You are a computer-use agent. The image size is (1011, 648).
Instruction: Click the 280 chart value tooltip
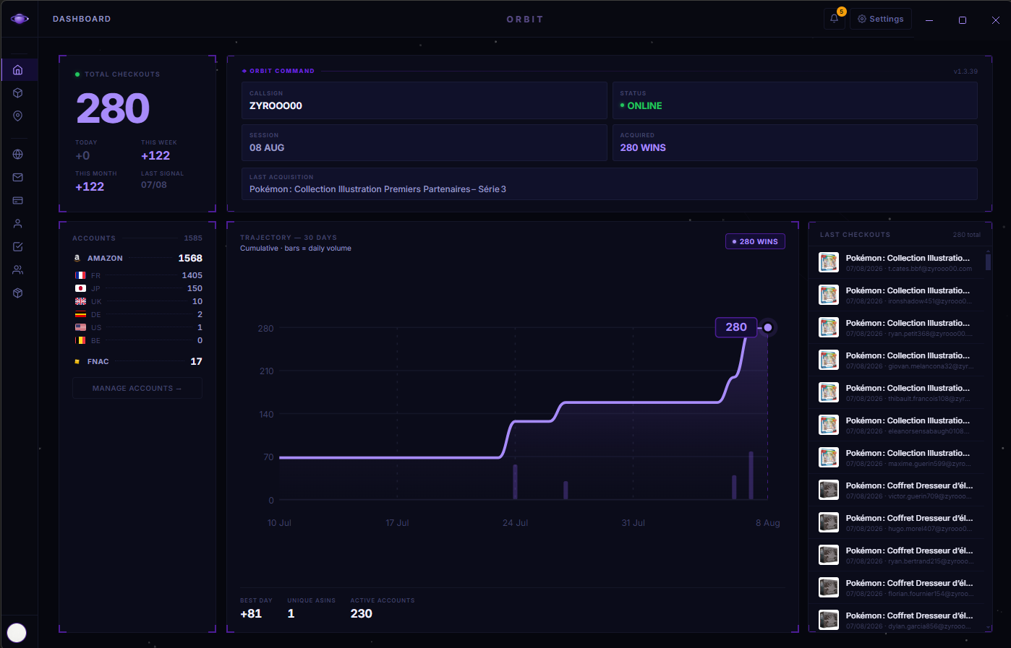pyautogui.click(x=736, y=327)
